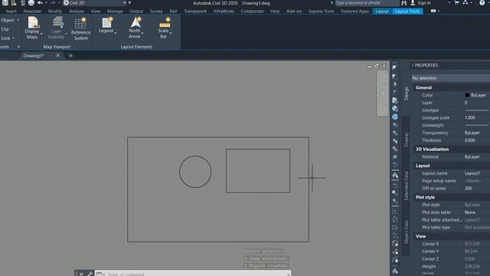Click the Help question mark icon

[482, 3]
